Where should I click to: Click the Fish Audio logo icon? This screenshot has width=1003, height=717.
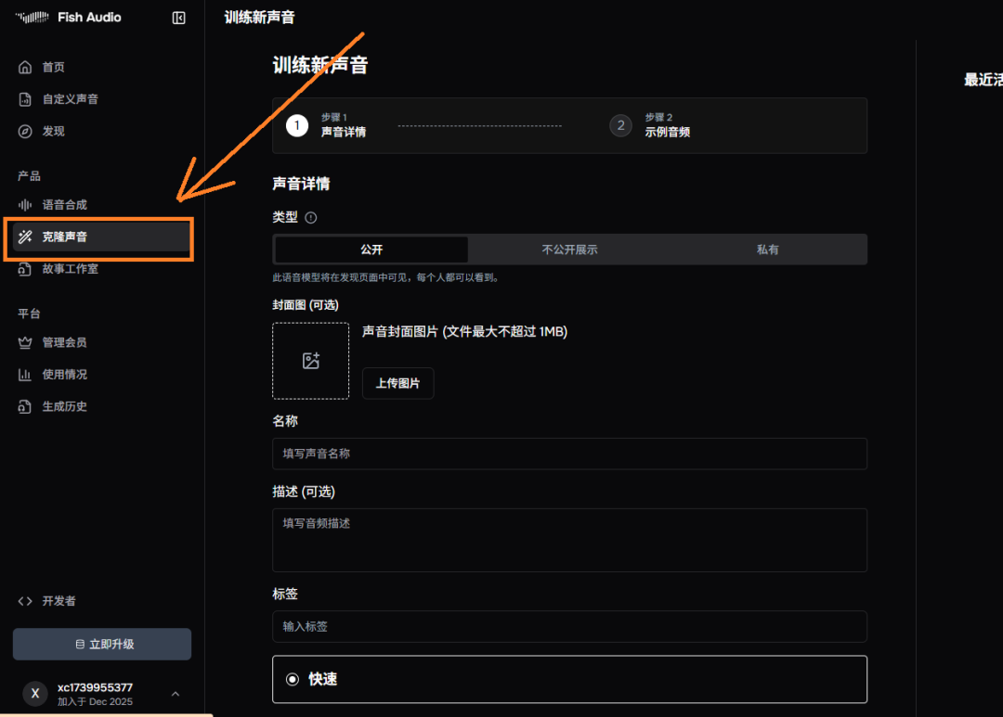pyautogui.click(x=32, y=18)
